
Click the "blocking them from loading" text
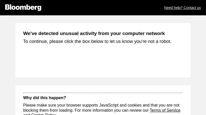point(48,110)
